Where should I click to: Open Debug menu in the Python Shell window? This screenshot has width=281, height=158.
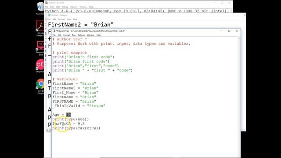(x=65, y=7)
